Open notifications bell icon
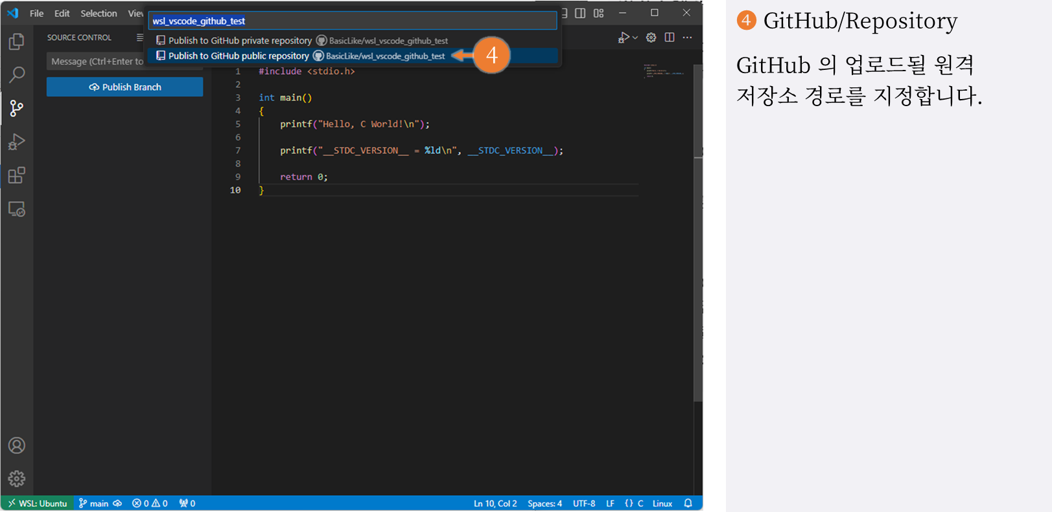 (x=688, y=504)
